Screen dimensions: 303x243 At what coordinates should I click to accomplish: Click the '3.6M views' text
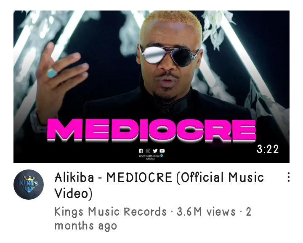point(206,211)
